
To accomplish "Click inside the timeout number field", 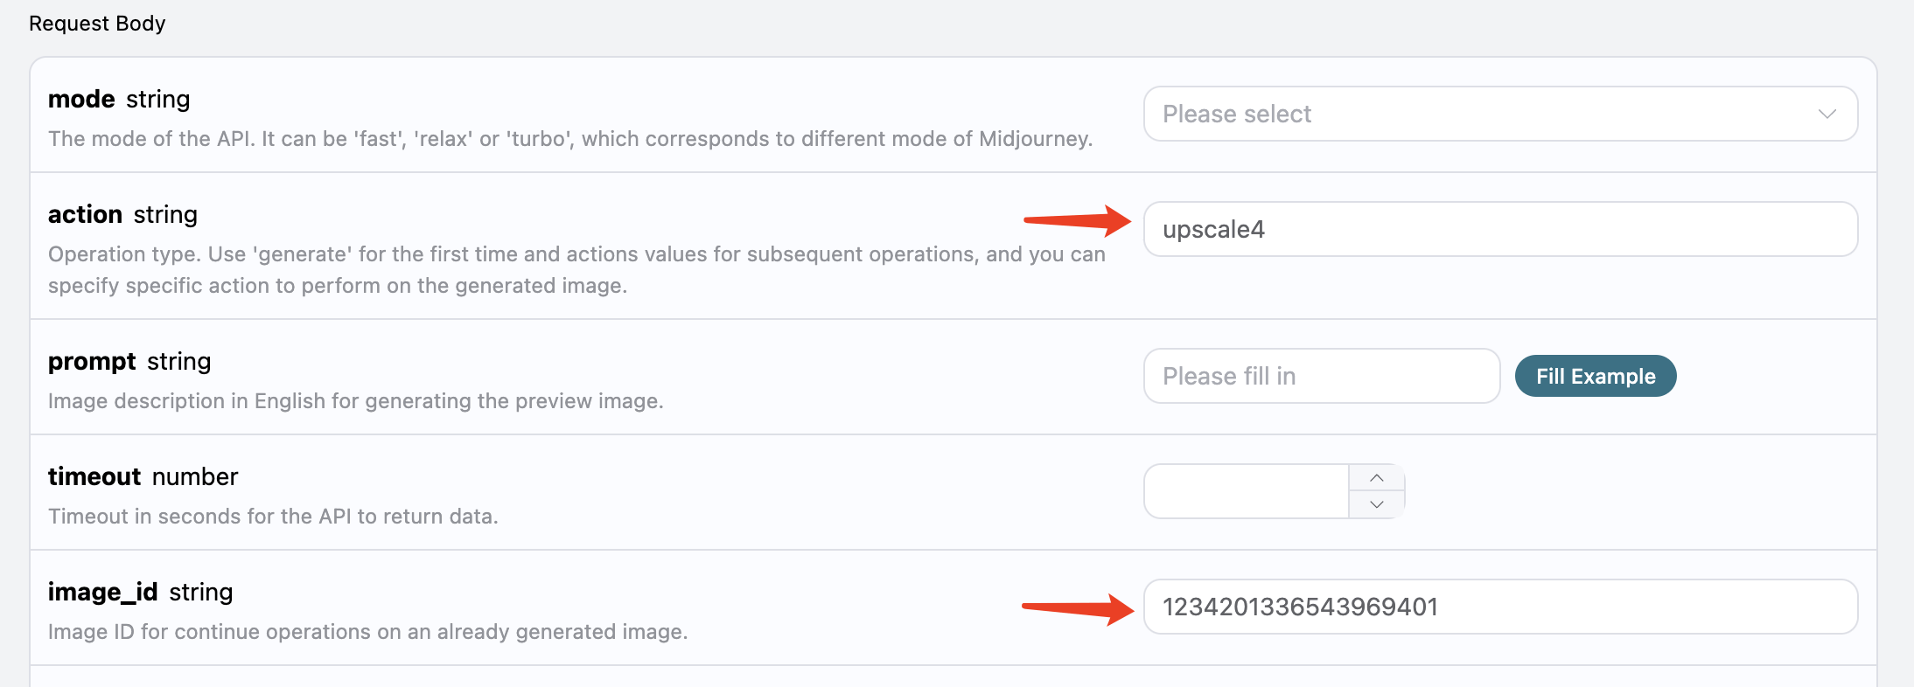I will point(1247,491).
